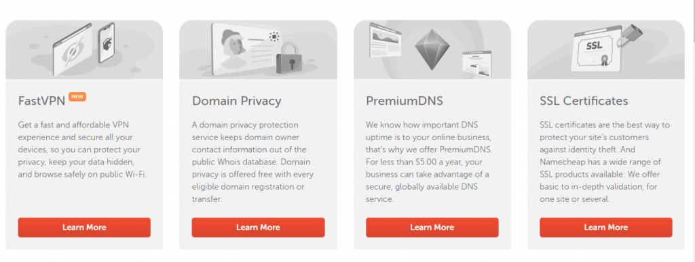The height and width of the screenshot is (262, 695).
Task: Click the phone icon in FastVPN banner
Action: click(x=107, y=43)
